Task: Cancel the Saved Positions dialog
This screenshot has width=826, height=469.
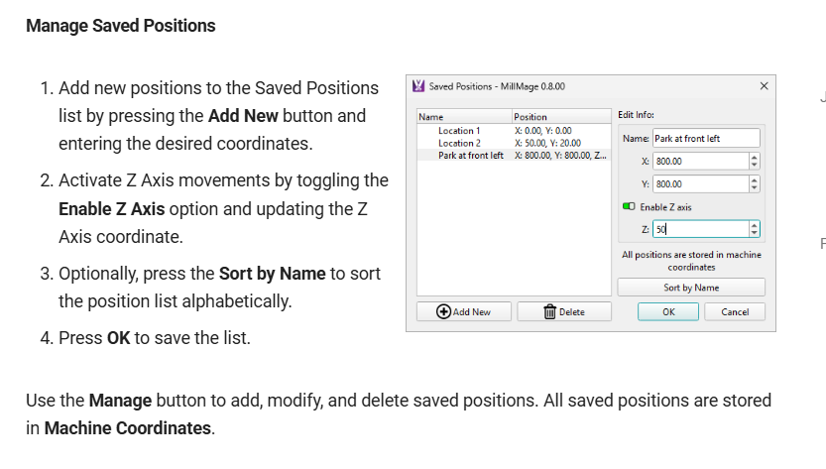Action: click(x=735, y=311)
